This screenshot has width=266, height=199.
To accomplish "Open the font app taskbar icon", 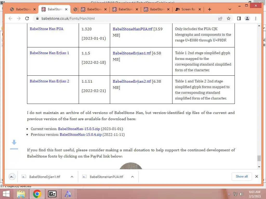I will (x=68, y=194).
